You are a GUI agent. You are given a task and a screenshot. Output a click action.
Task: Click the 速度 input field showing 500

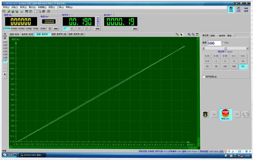point(214,43)
